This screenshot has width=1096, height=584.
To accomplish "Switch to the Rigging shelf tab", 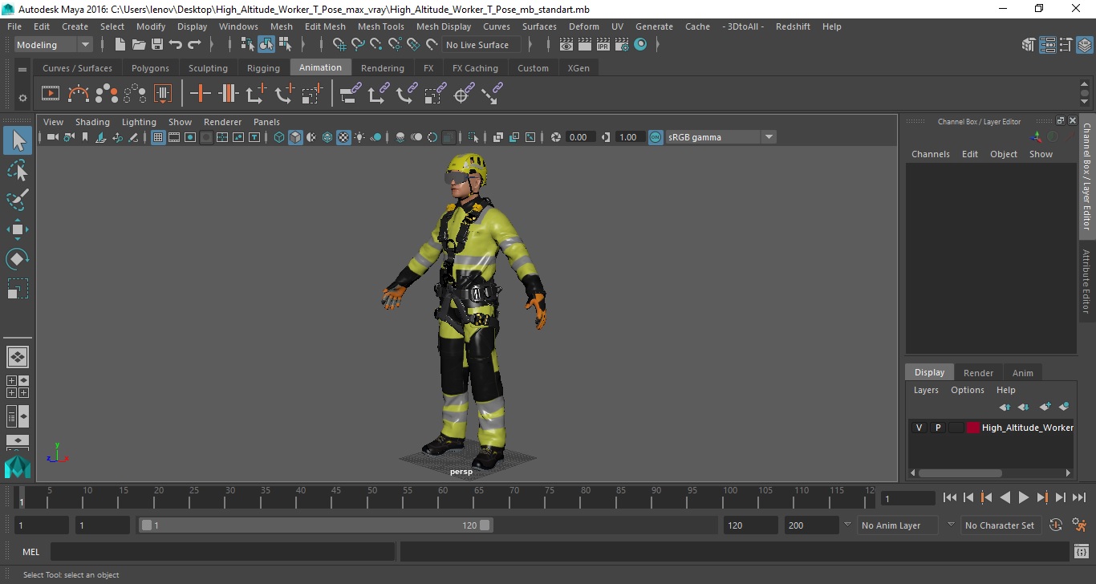I will pyautogui.click(x=263, y=68).
